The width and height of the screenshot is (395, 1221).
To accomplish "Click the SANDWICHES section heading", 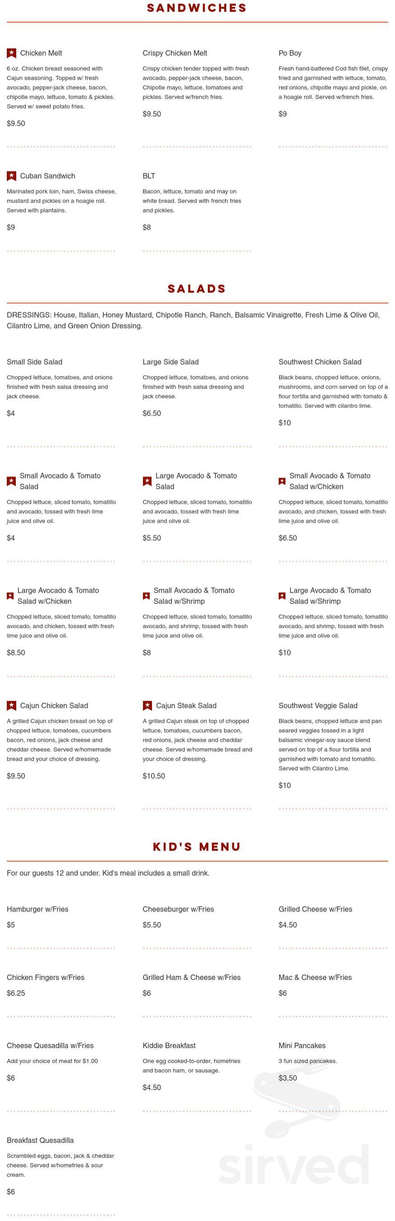I will pos(197,8).
